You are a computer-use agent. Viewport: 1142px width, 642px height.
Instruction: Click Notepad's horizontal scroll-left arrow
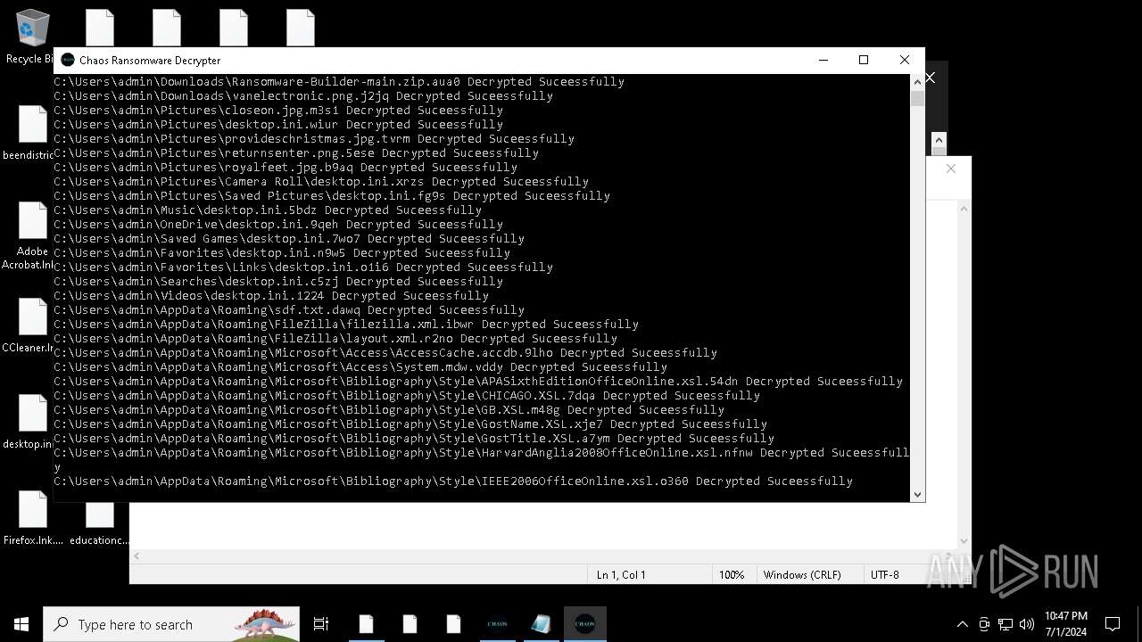point(137,556)
